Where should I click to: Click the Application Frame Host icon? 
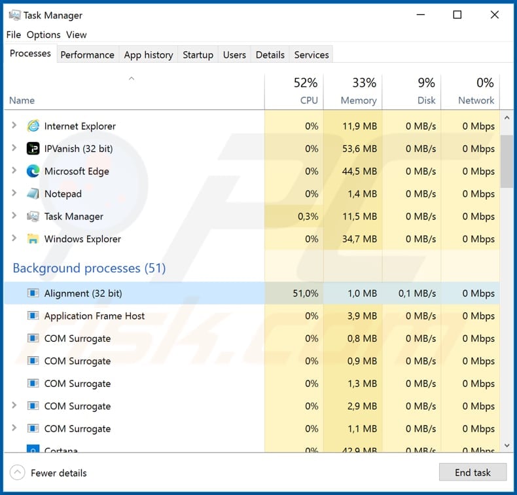point(33,316)
